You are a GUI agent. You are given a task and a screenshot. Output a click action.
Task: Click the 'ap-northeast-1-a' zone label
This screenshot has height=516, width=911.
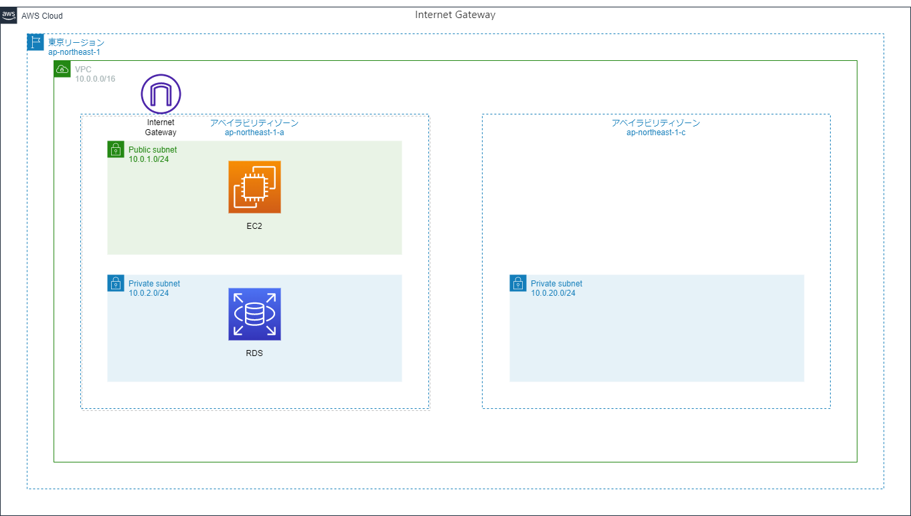tap(254, 133)
